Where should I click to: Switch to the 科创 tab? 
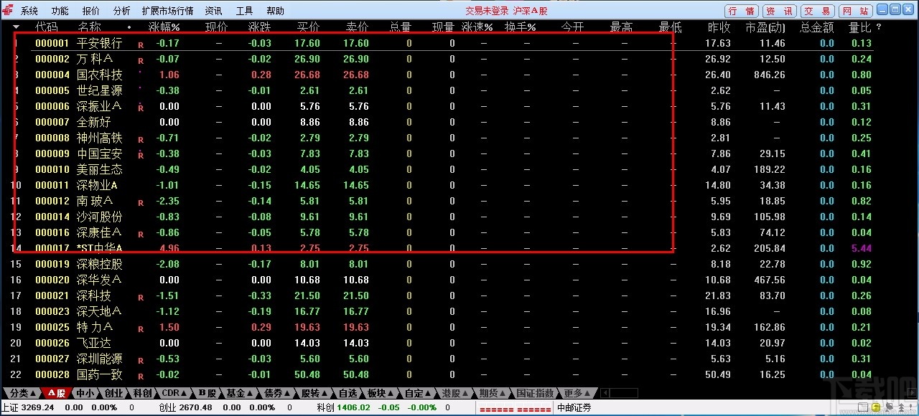(x=142, y=393)
